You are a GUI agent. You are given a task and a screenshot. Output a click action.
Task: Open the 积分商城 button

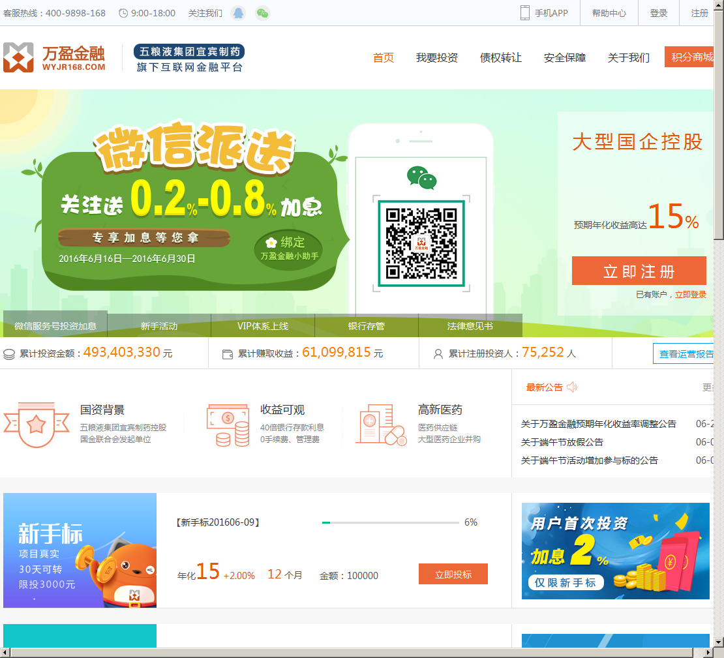click(689, 57)
